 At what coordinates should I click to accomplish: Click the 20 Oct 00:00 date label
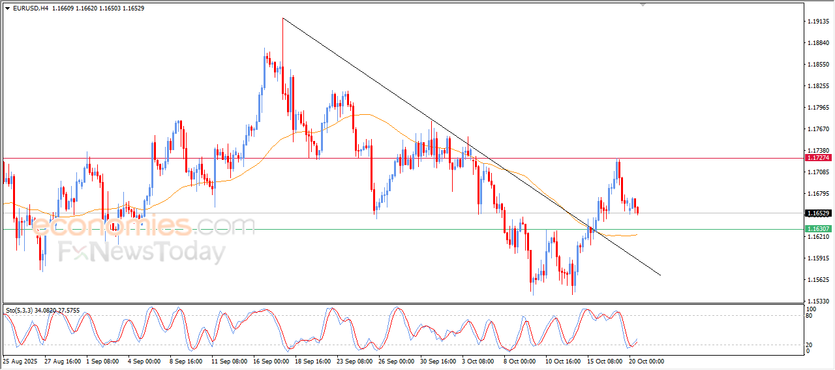click(x=646, y=361)
